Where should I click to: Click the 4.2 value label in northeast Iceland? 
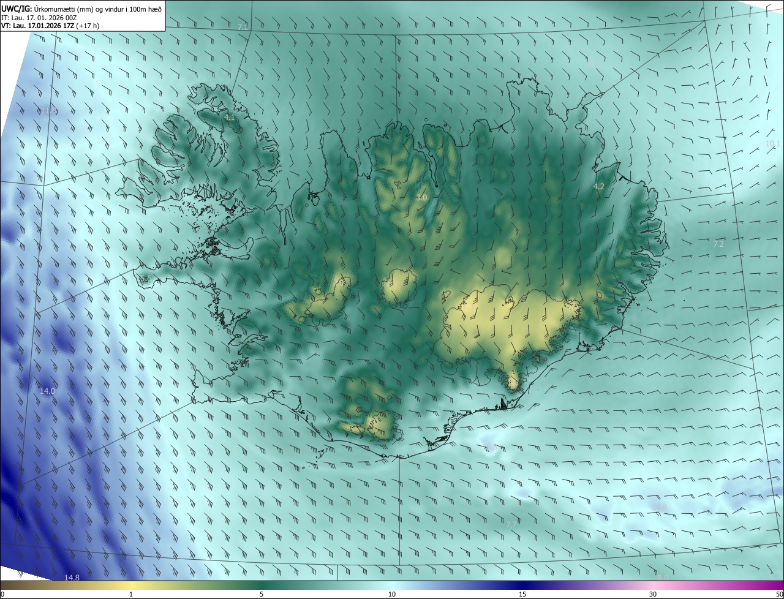[x=599, y=186]
